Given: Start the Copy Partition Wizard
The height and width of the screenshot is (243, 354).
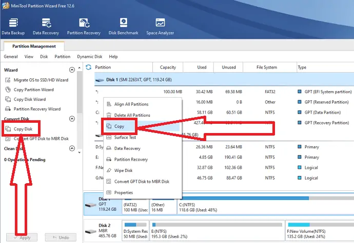Looking at the screenshot, I should tap(34, 90).
